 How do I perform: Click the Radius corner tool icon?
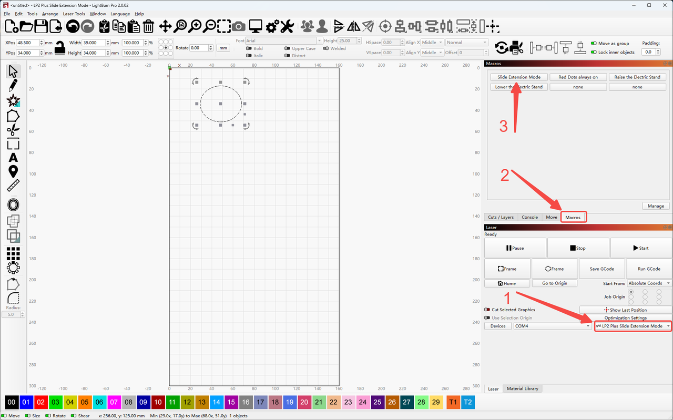(13, 298)
